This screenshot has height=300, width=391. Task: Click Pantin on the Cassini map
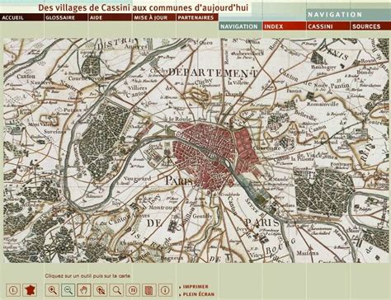340,86
